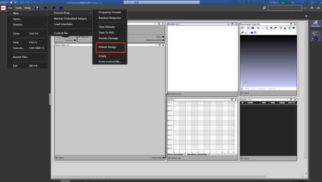Toggle the AutoSave switch in Word title bar

pos(13,2)
